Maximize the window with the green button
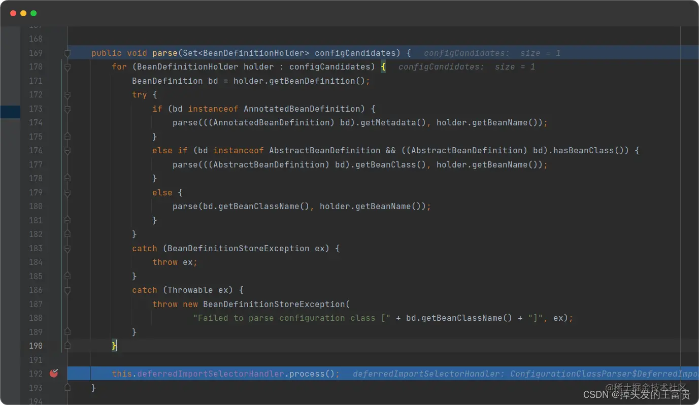The image size is (699, 405). click(34, 13)
